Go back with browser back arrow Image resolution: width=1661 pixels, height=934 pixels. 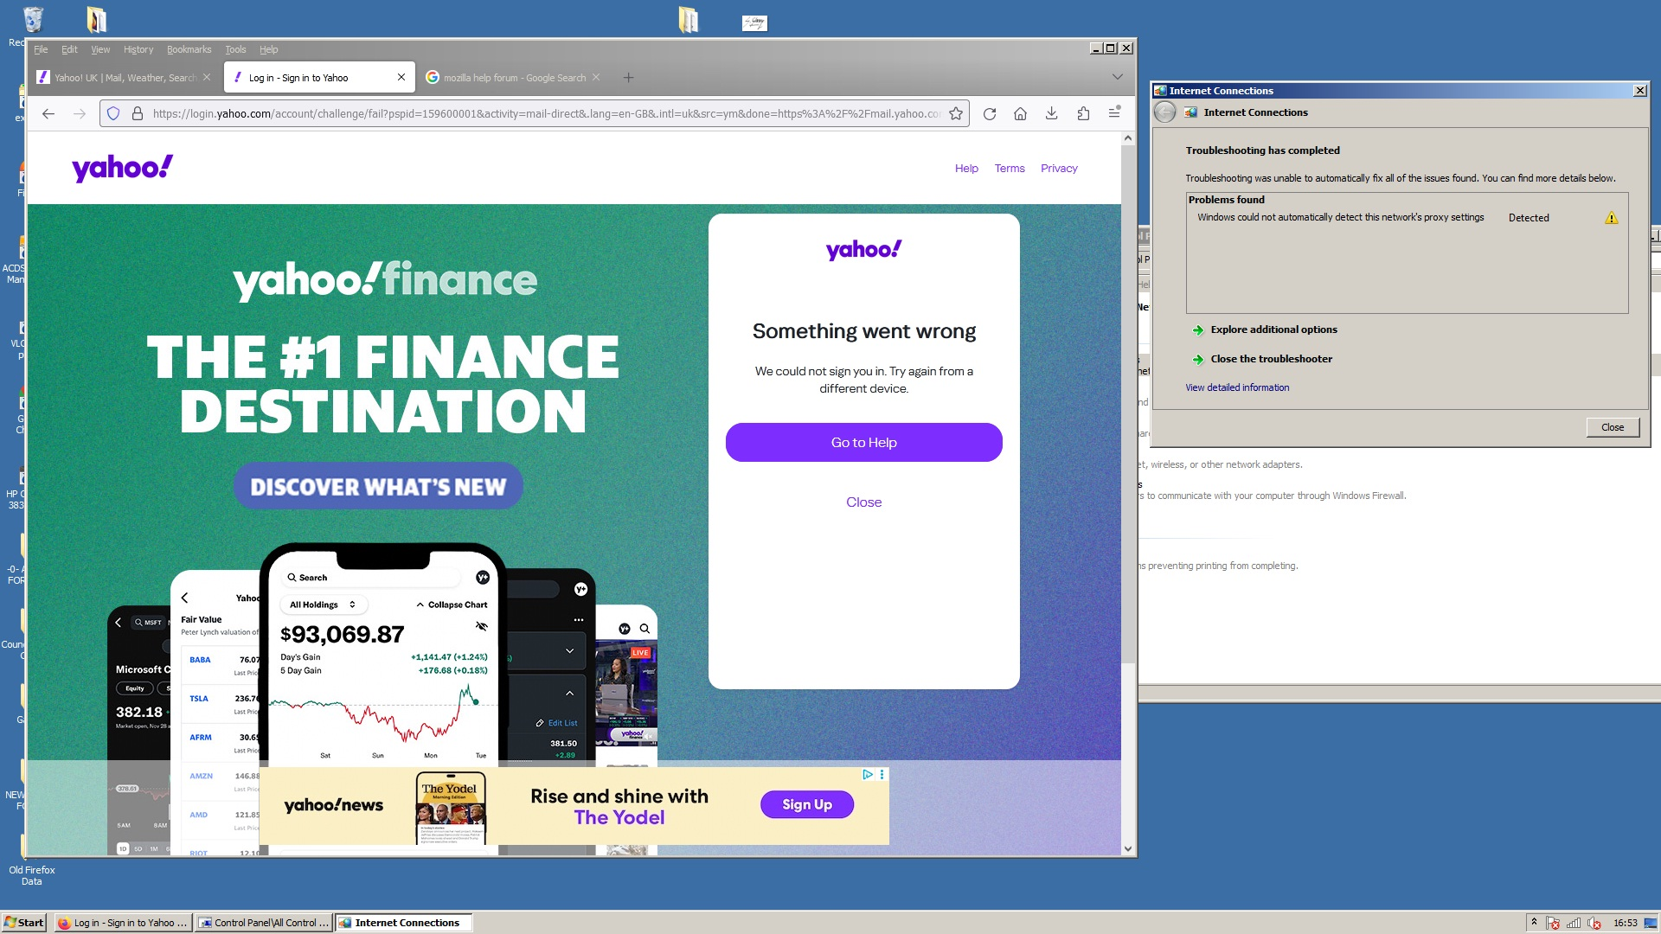click(48, 114)
